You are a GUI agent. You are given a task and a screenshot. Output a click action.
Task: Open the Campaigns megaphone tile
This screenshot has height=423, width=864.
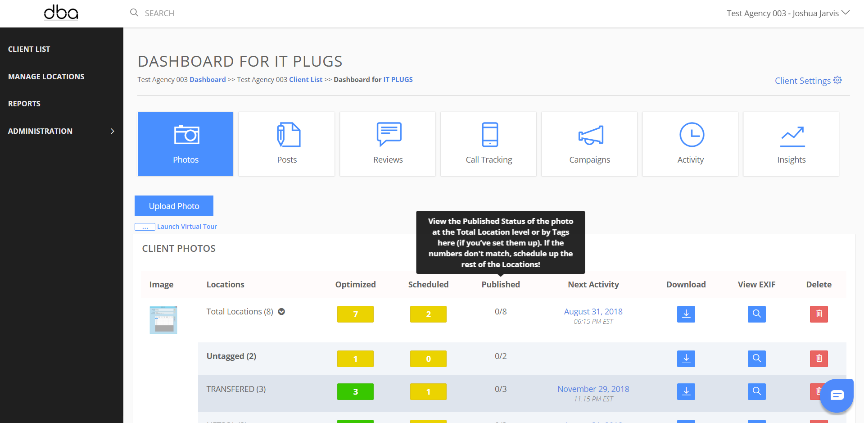click(x=589, y=144)
